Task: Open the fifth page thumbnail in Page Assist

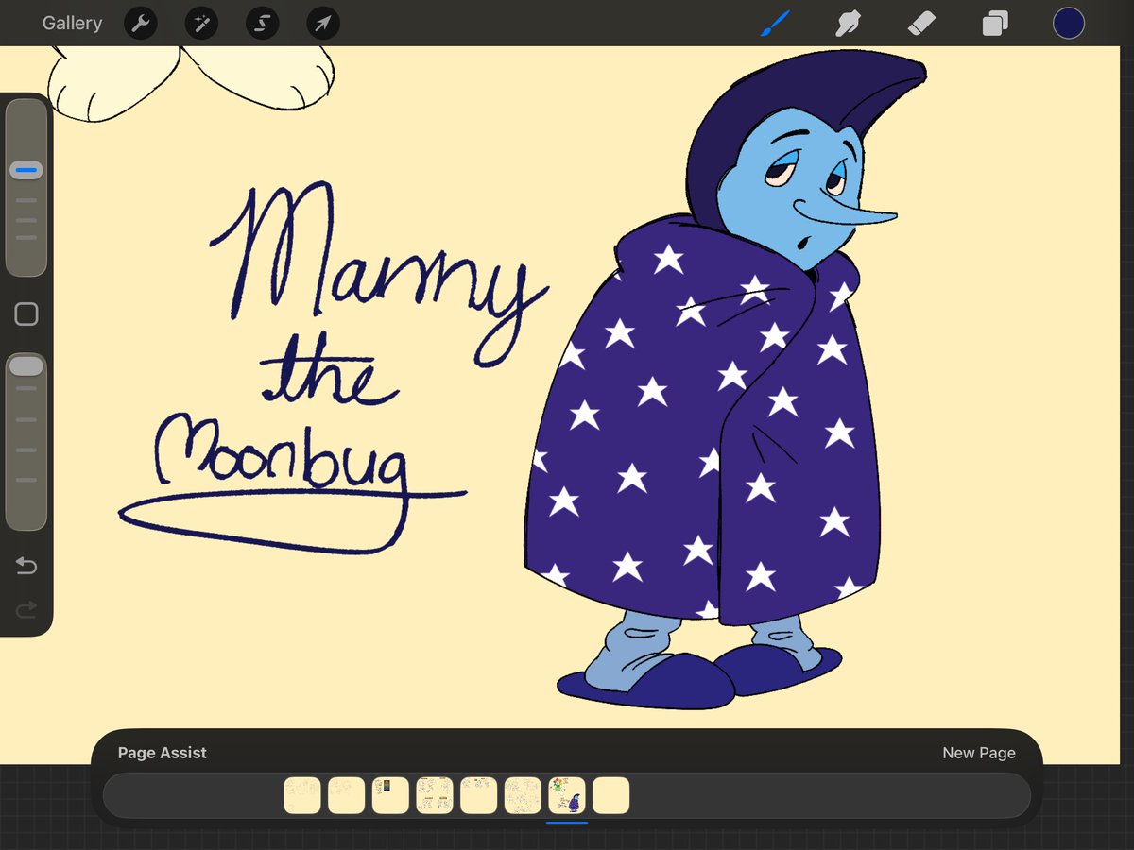Action: point(479,795)
